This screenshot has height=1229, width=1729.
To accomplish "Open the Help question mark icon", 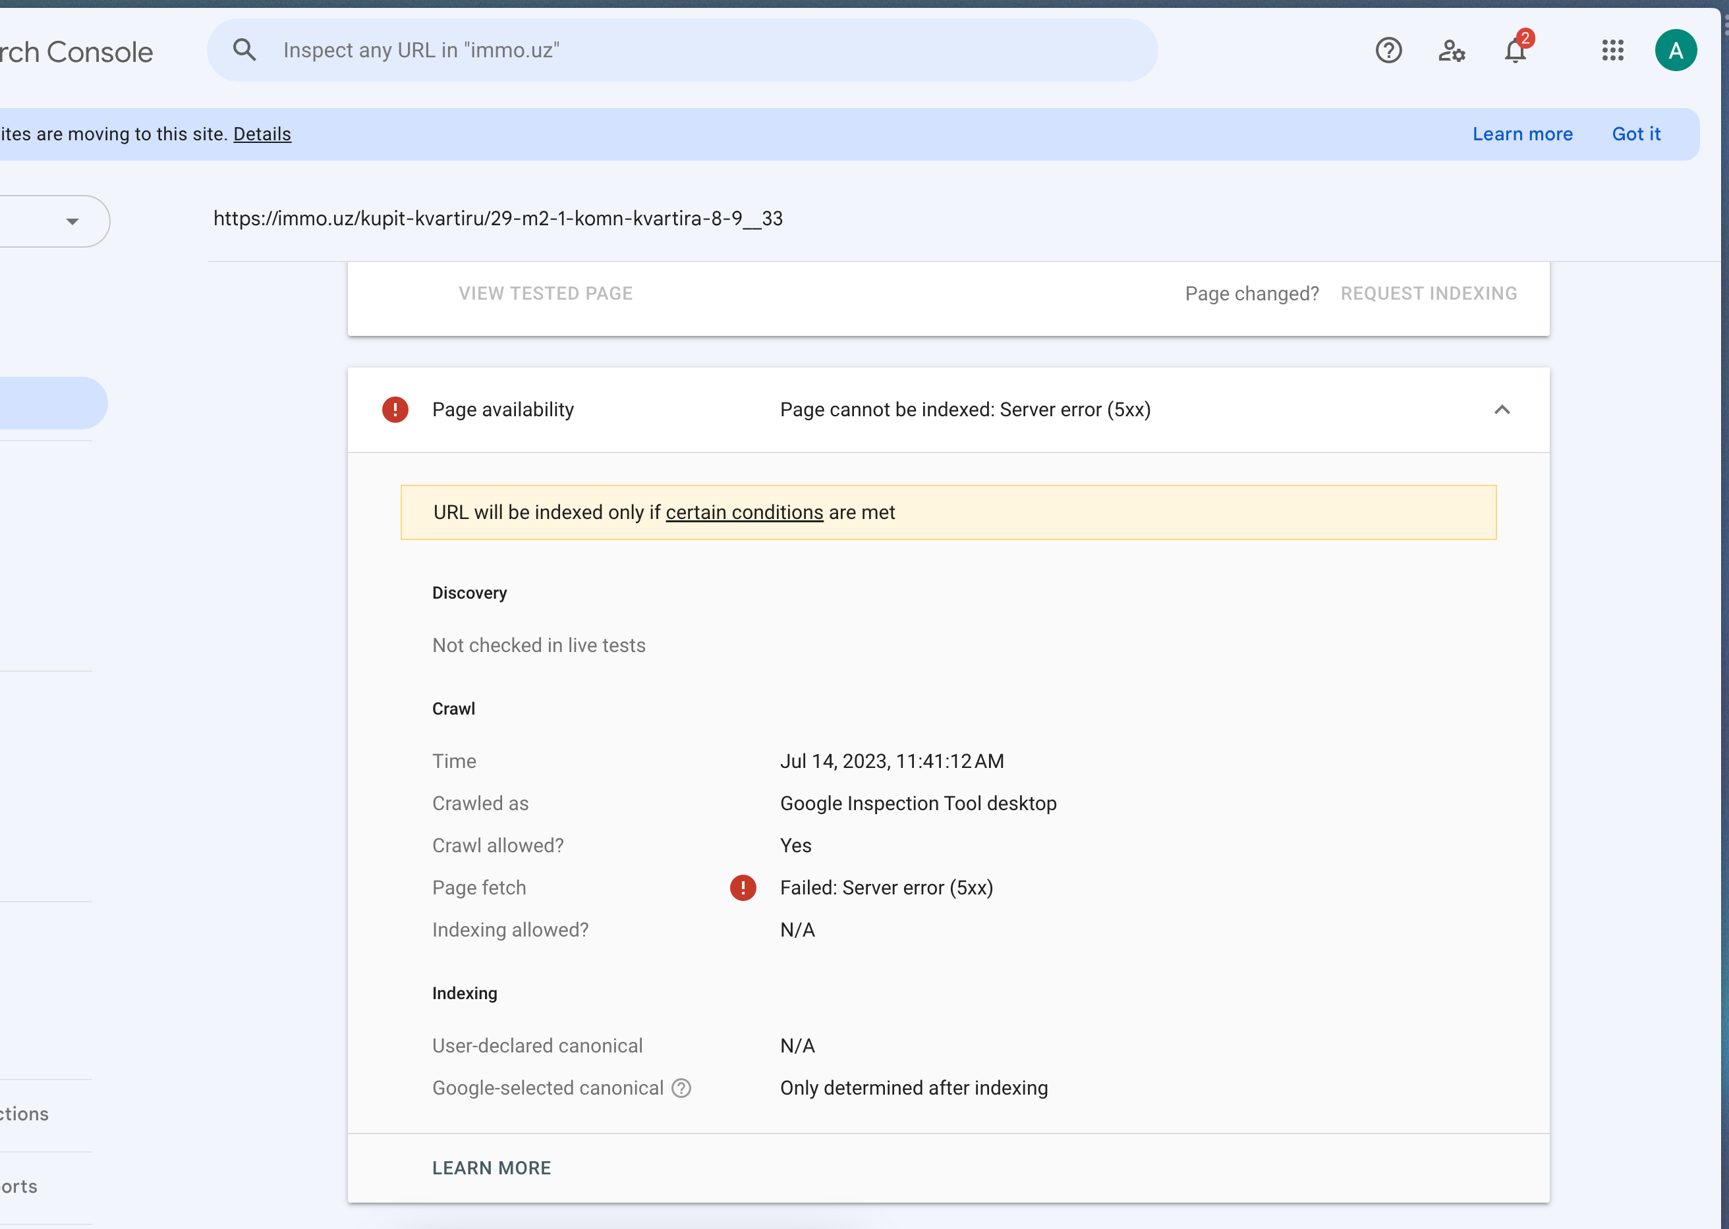I will (1388, 51).
